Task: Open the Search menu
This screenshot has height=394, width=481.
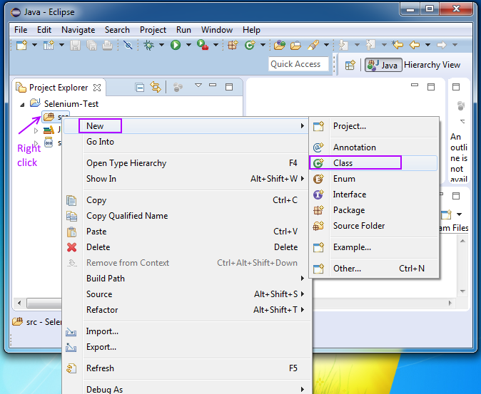Action: (117, 30)
